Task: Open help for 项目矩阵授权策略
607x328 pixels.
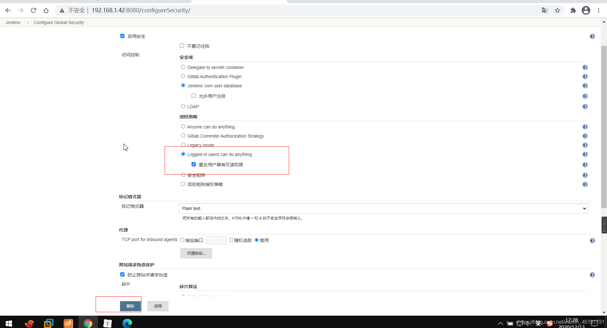Action: (585, 184)
